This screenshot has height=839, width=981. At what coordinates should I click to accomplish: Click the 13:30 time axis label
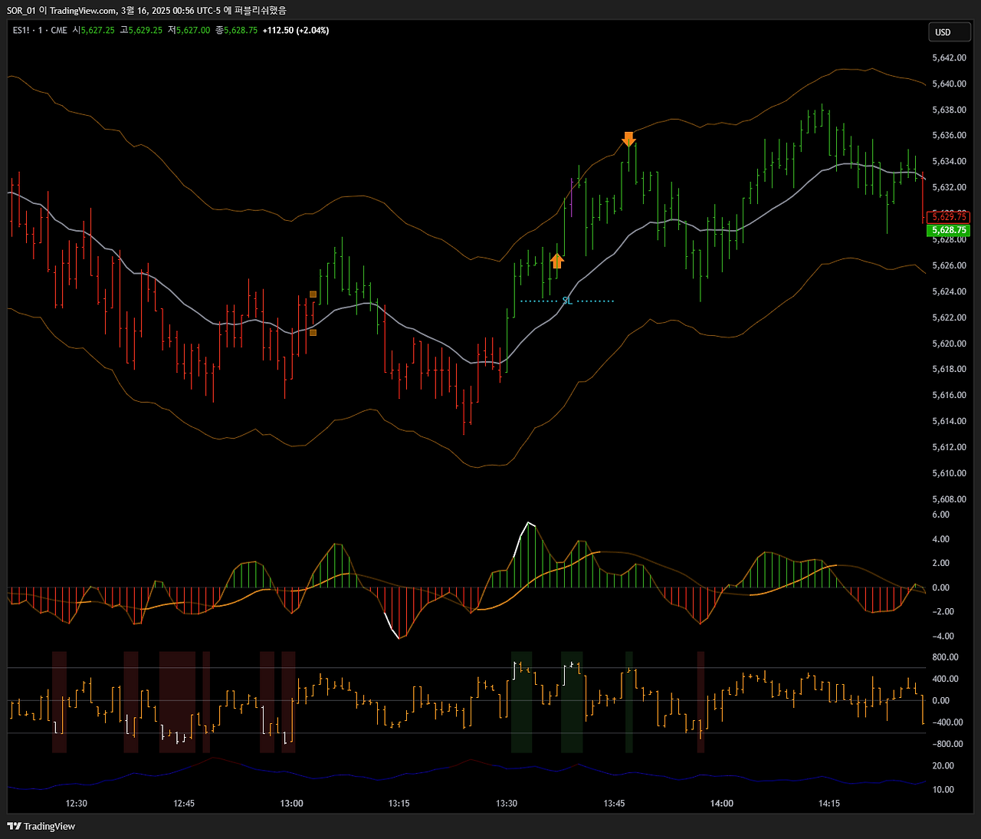point(507,804)
